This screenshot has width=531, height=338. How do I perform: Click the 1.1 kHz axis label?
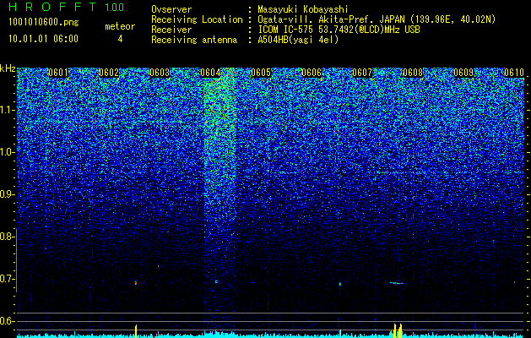pos(7,110)
